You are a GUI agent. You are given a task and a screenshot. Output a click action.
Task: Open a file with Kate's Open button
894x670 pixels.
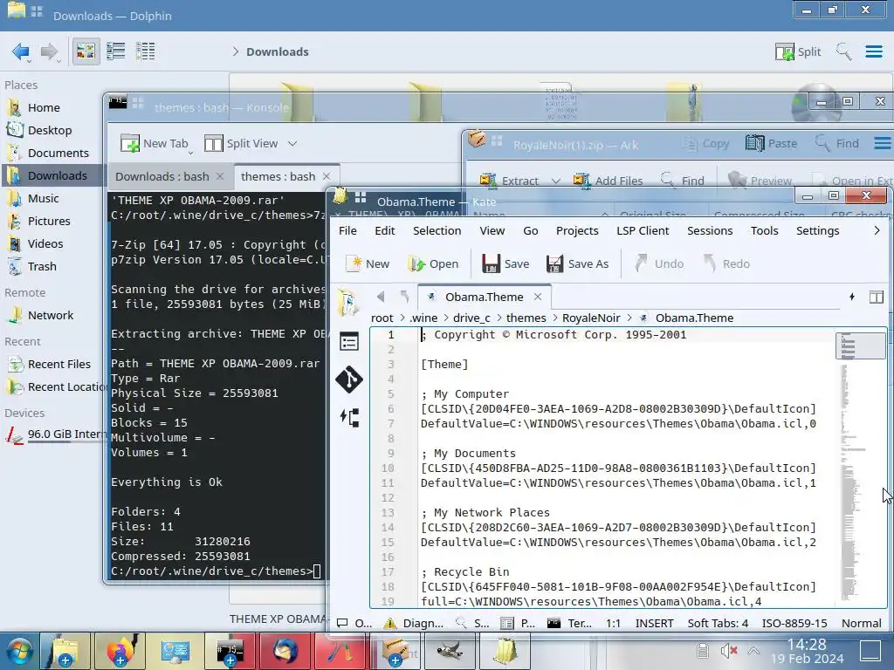[x=433, y=263]
